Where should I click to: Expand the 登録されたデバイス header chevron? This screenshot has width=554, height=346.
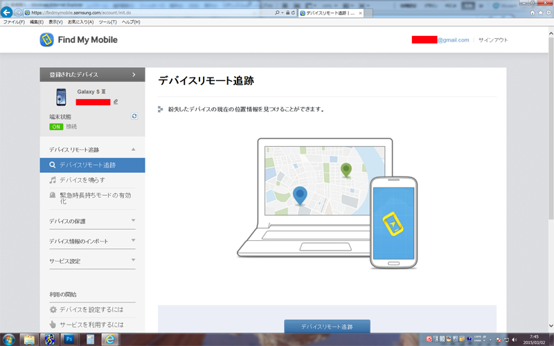click(x=134, y=75)
